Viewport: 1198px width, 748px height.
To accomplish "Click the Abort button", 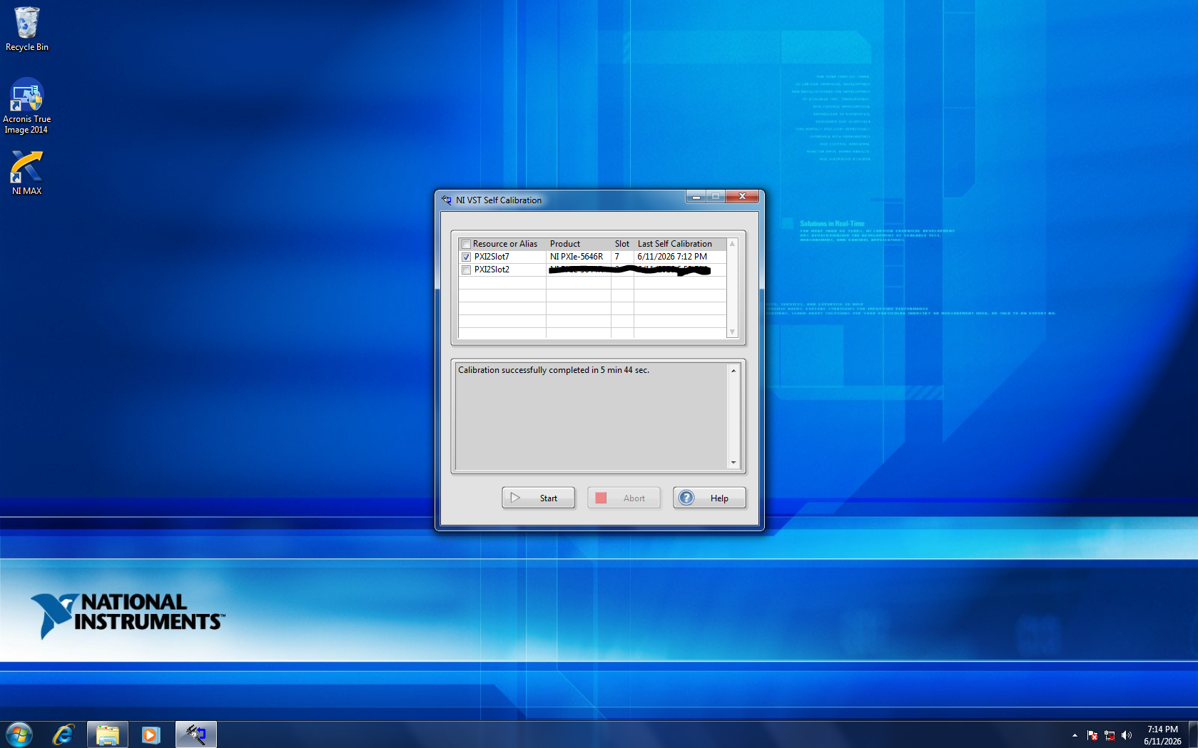I will coord(624,498).
